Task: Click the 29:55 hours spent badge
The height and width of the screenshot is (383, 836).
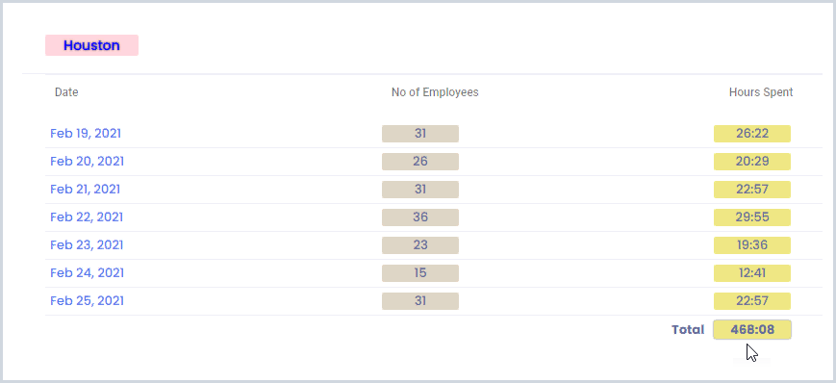Action: (x=752, y=217)
